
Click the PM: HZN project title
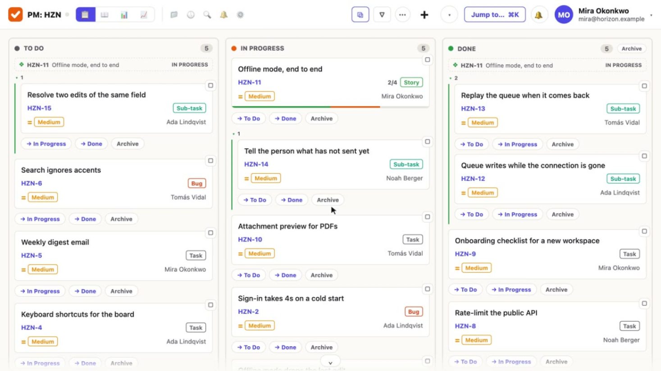[x=44, y=15]
